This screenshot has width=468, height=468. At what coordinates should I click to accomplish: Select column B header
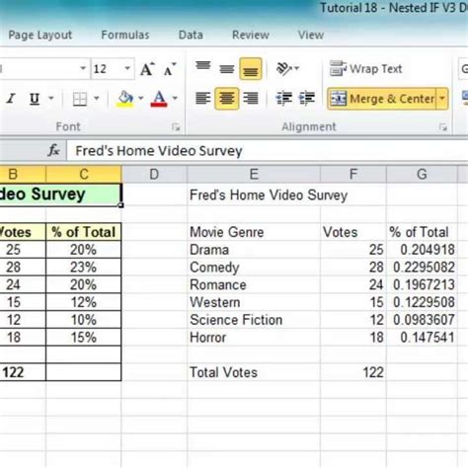pos(23,174)
